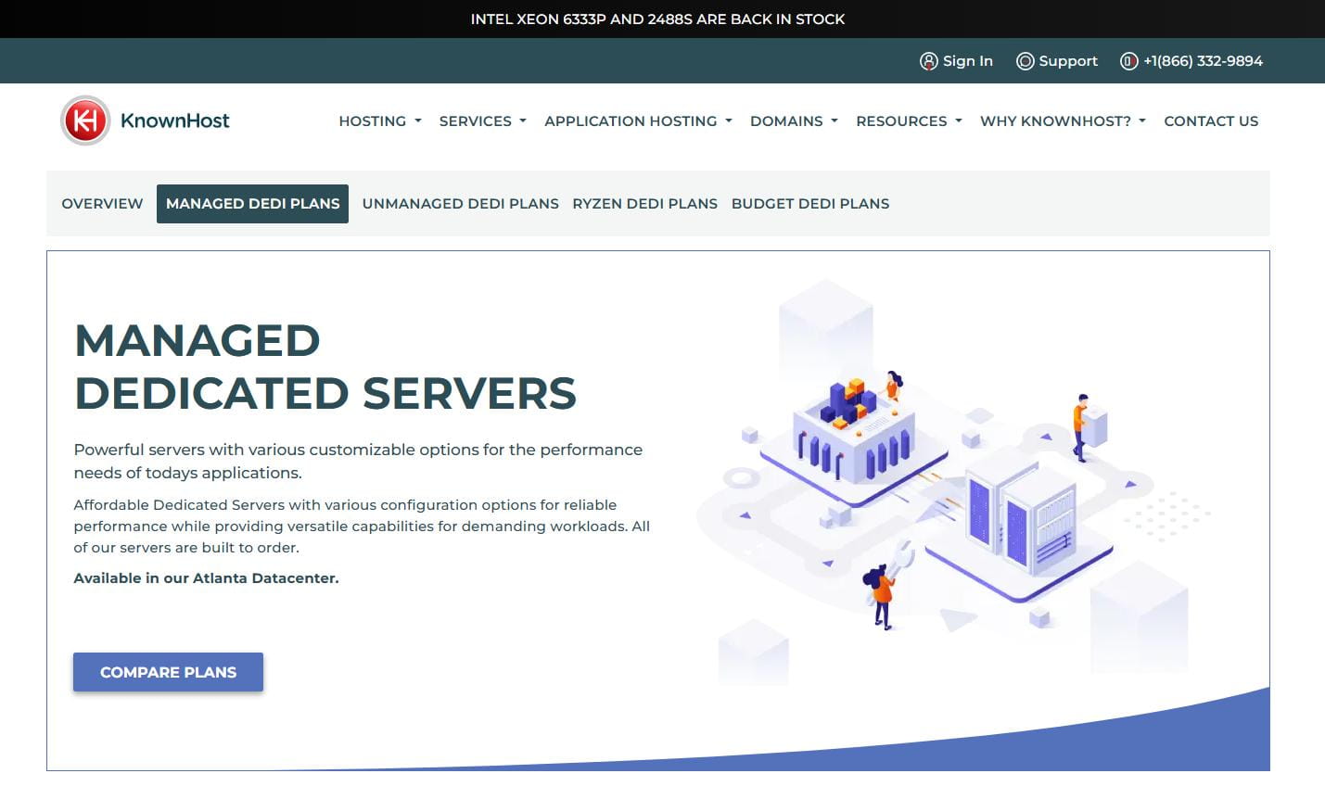Screen dimensions: 1325x799
Task: Click the Support lifebuoy icon
Action: point(1025,61)
